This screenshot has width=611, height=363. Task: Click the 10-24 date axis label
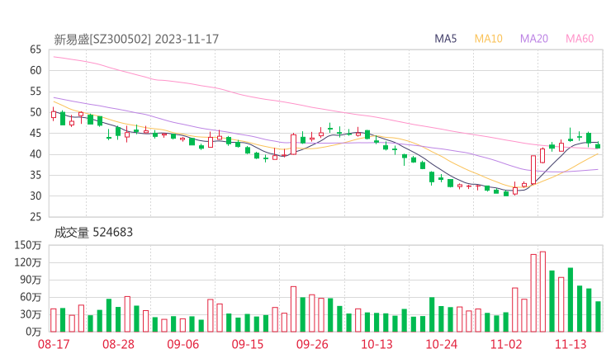pos(441,344)
